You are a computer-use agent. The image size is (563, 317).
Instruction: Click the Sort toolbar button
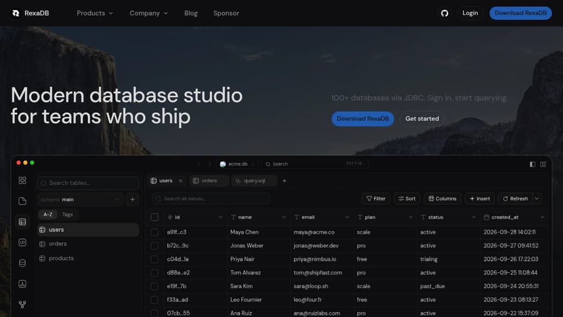[x=407, y=199]
